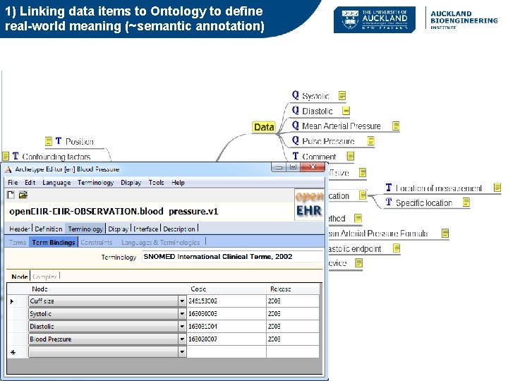Screen dimensions: 508x381
Task: Switch to the Definition tab
Action: click(x=48, y=229)
